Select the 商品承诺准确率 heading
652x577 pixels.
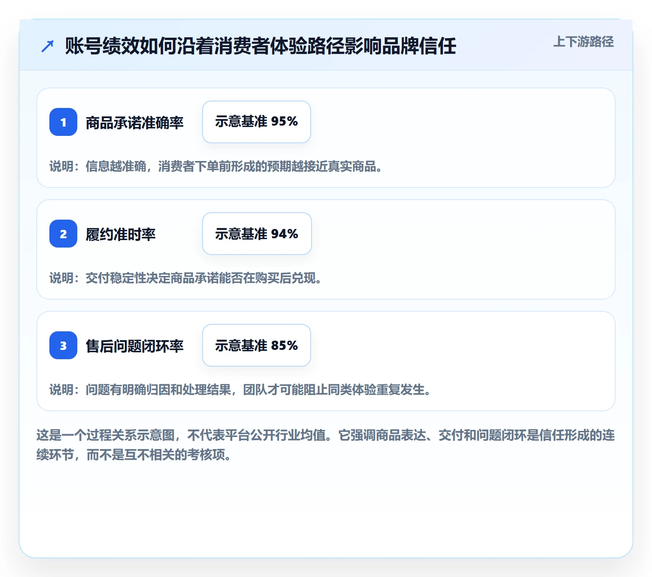[135, 122]
